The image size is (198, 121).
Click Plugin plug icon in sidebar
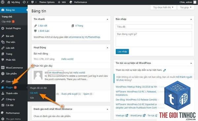[x=3, y=87]
